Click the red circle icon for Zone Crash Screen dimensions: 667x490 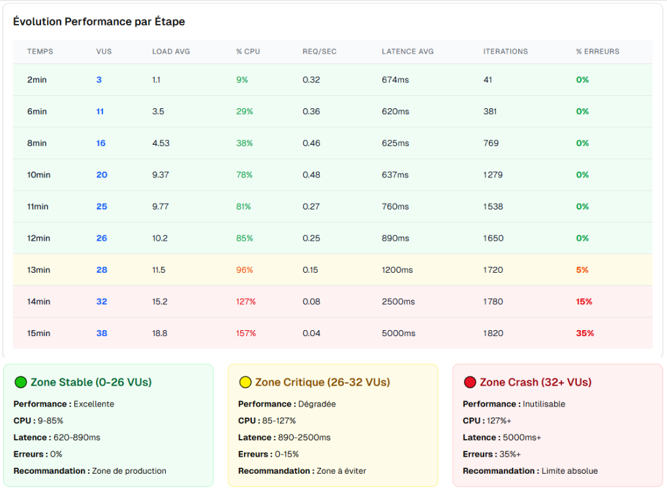470,382
